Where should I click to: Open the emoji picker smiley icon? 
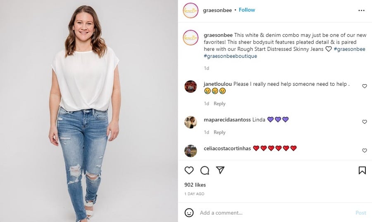(189, 213)
